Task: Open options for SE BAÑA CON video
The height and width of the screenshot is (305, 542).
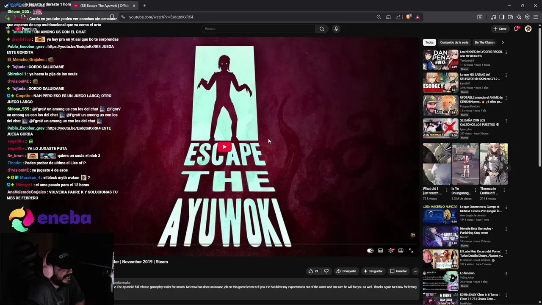Action: coord(506,121)
